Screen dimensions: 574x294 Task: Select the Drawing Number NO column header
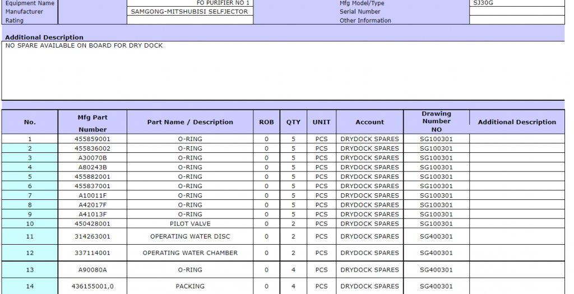click(436, 122)
